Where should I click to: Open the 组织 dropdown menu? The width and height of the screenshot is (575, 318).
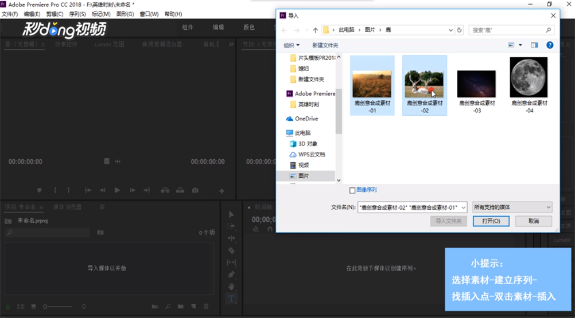point(292,45)
